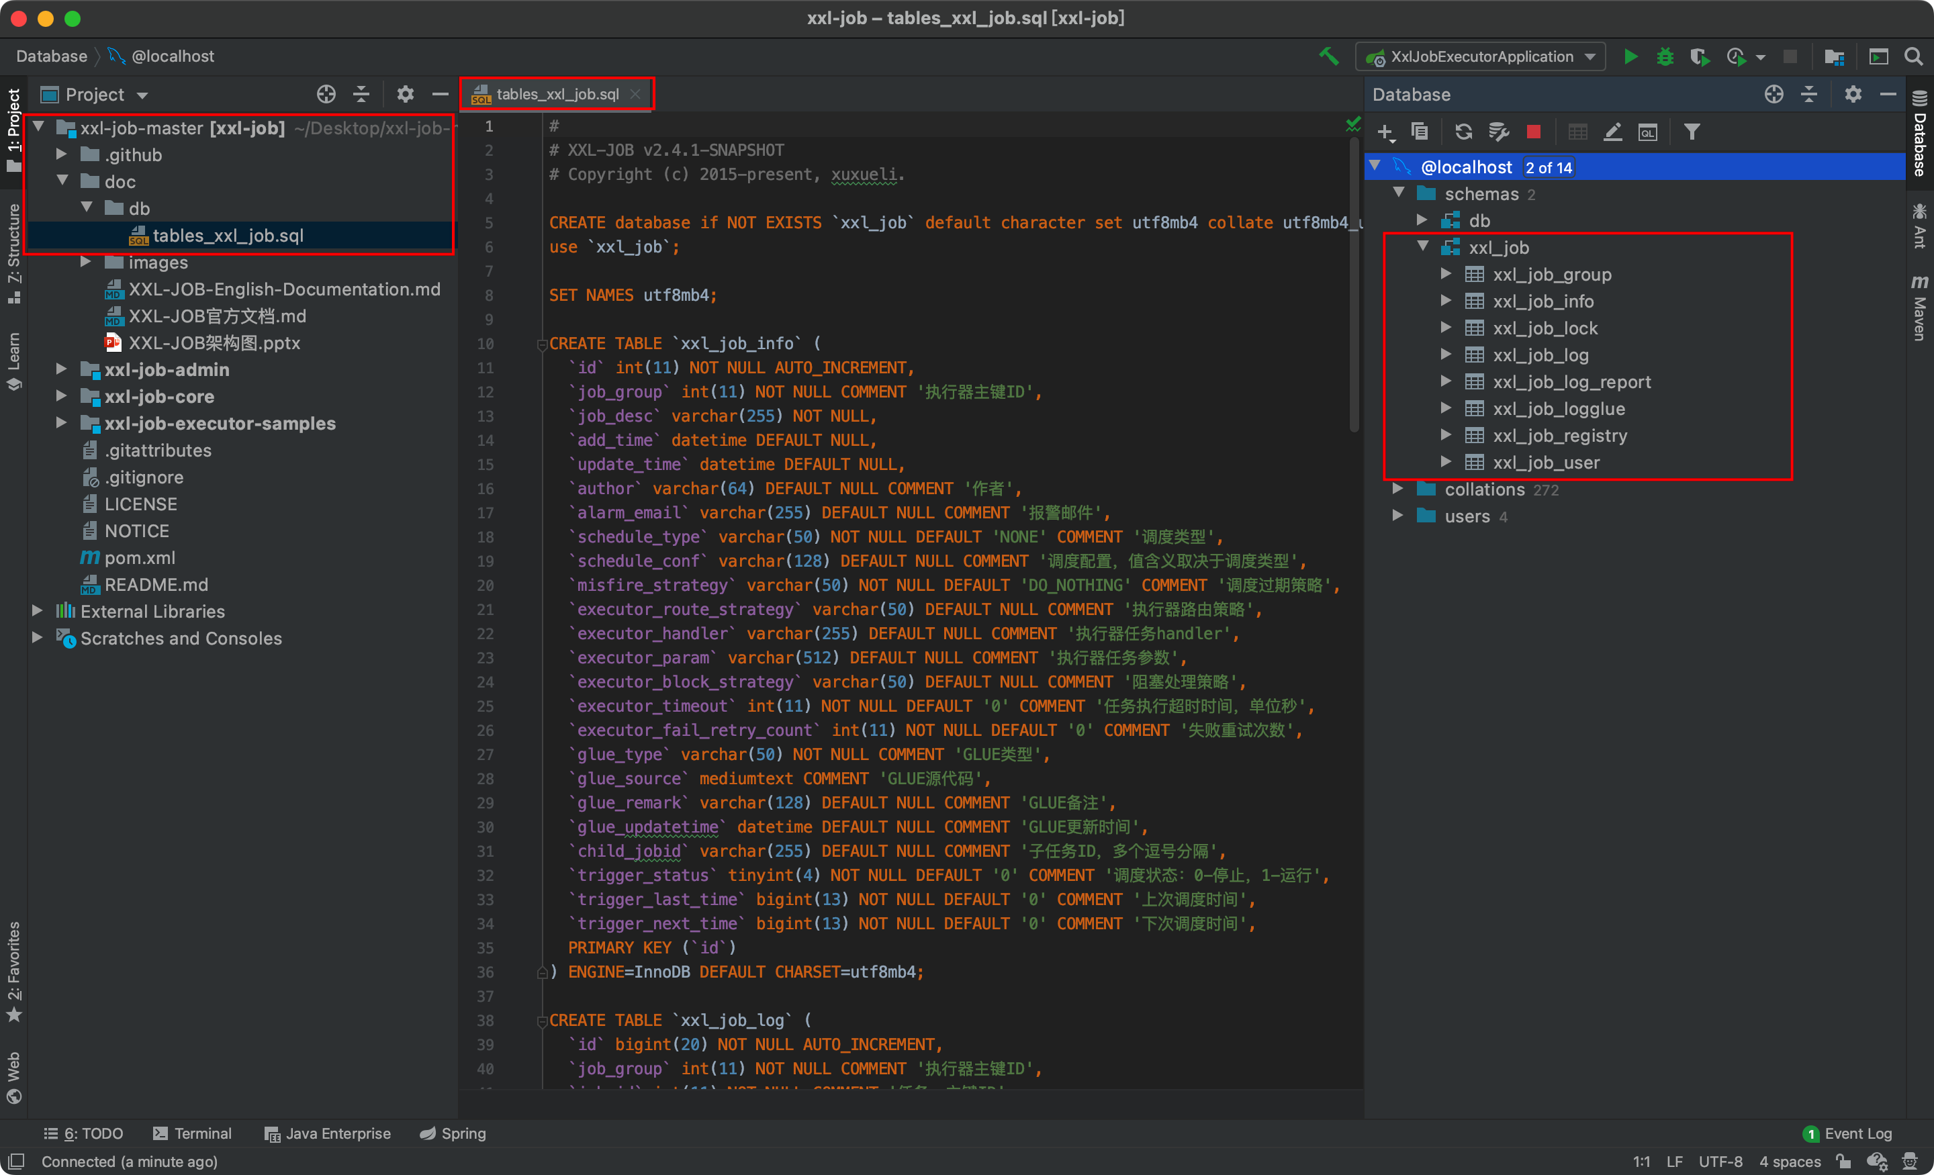Open Spring tool window tab
The height and width of the screenshot is (1175, 1934).
click(453, 1133)
